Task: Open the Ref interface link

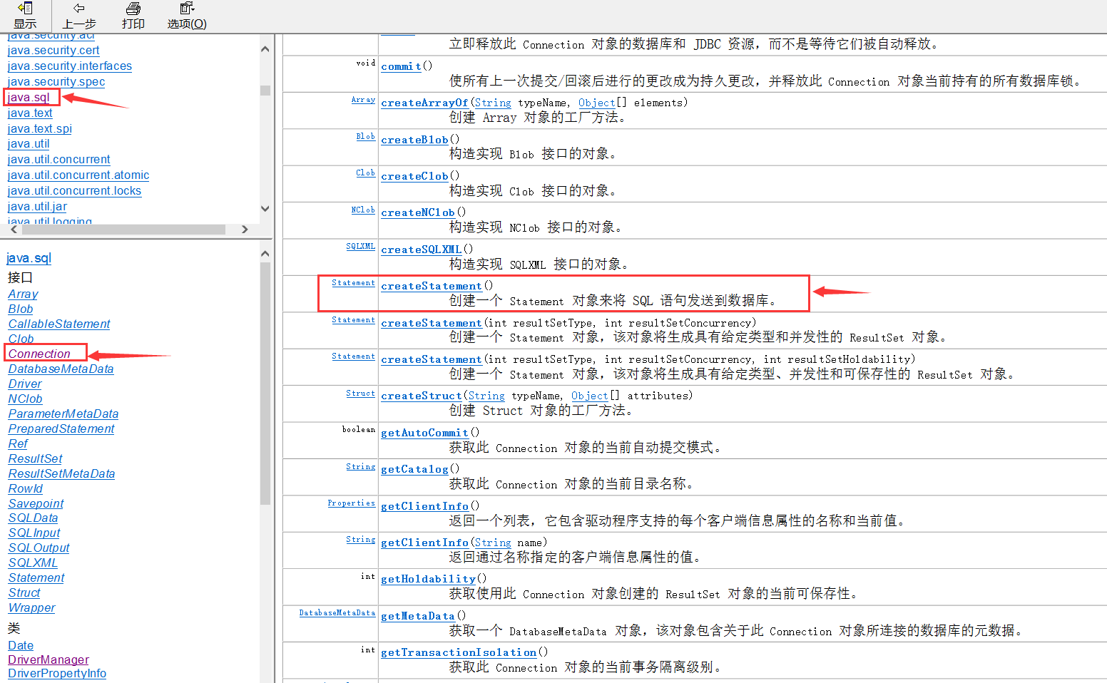Action: click(18, 444)
